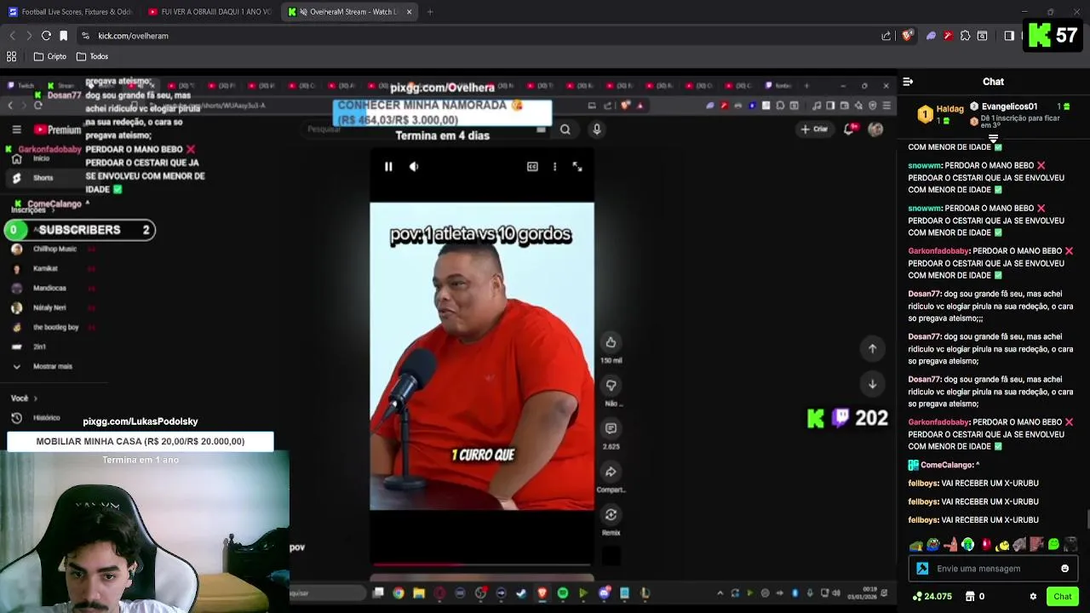Switch to FUI VER A OBRA tab

[209, 12]
